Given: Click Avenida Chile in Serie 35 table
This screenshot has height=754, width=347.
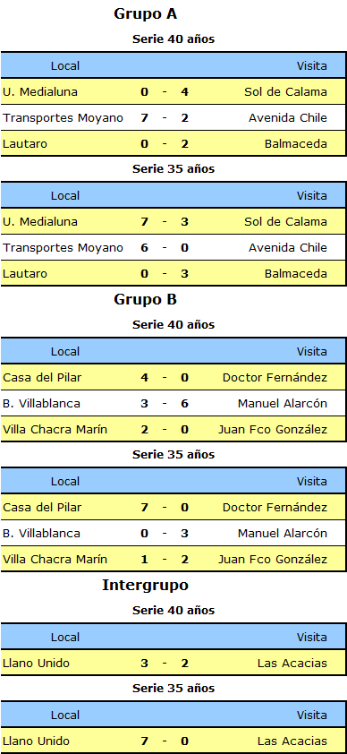Looking at the screenshot, I should click(288, 248).
